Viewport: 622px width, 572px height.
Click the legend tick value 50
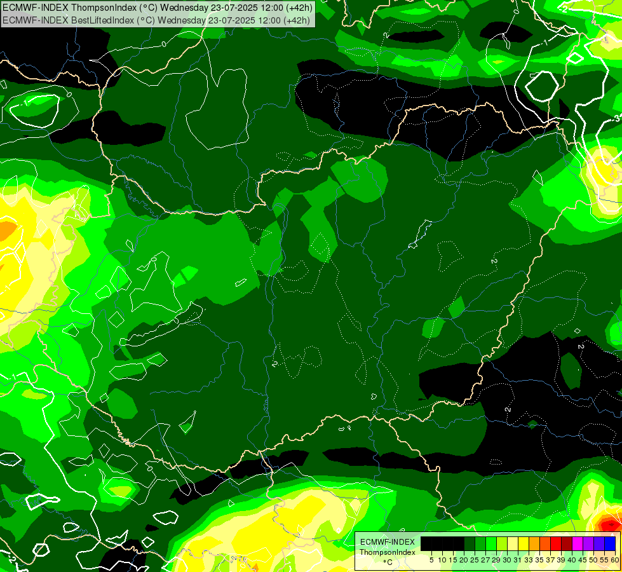(593, 560)
